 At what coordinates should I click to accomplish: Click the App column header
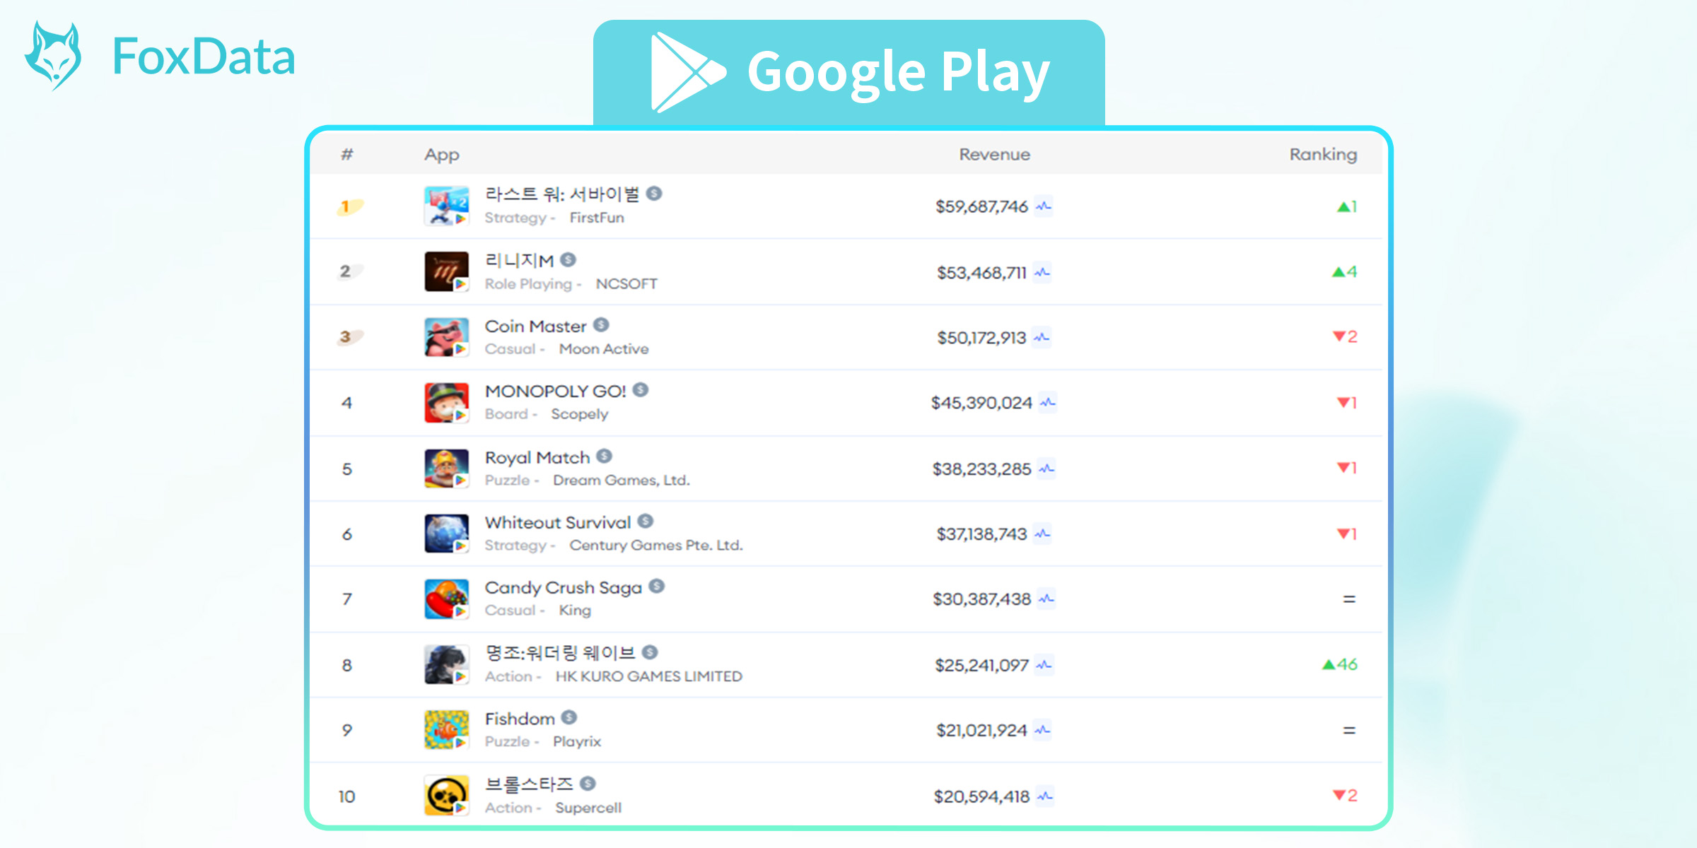[442, 155]
